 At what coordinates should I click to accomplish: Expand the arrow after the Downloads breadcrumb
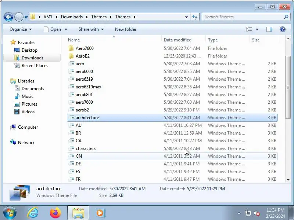(x=87, y=17)
